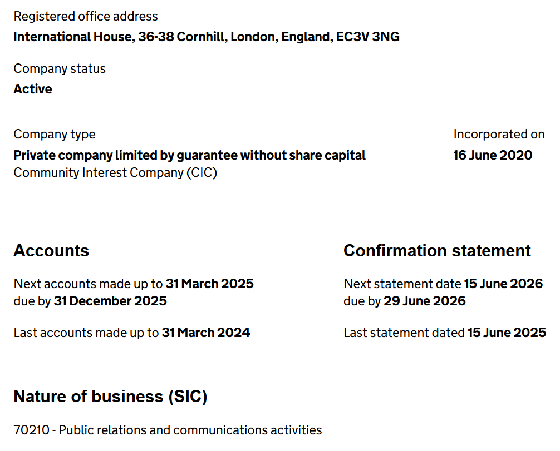Click the Registered office address label
The height and width of the screenshot is (451, 560).
tap(86, 17)
